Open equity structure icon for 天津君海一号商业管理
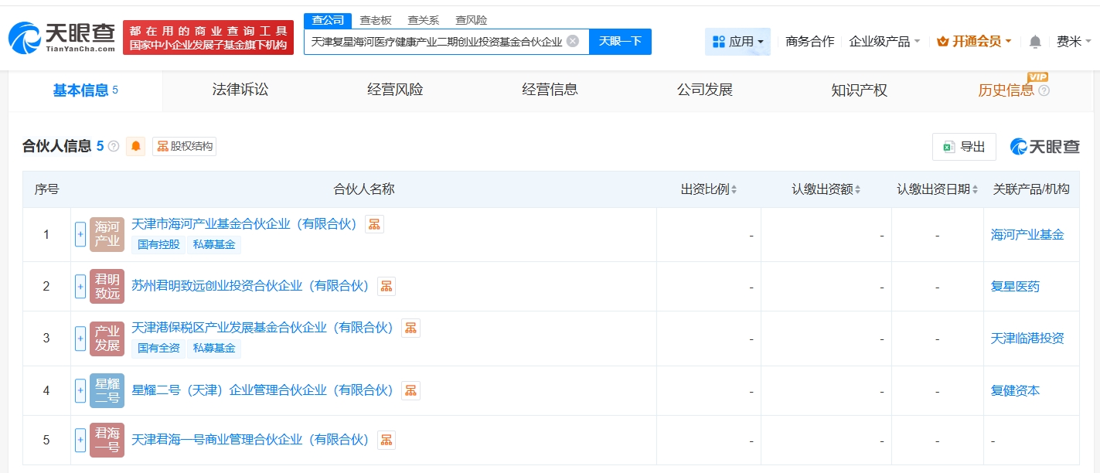Image resolution: width=1100 pixels, height=473 pixels. [x=387, y=440]
